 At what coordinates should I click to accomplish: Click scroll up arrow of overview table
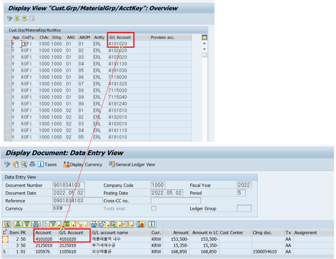[x=204, y=44]
